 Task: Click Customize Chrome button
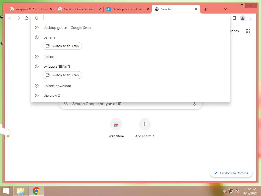point(231,173)
